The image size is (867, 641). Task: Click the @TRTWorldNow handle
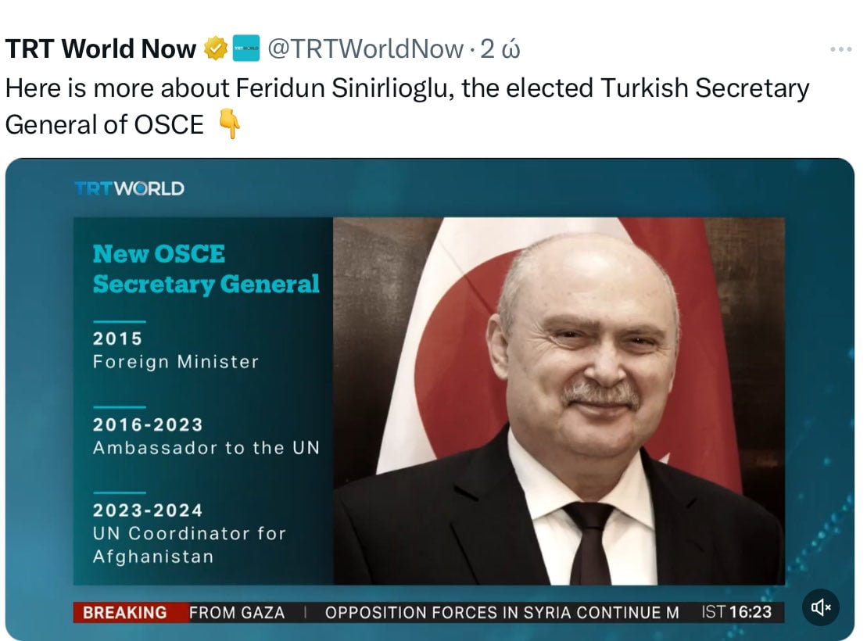[365, 49]
